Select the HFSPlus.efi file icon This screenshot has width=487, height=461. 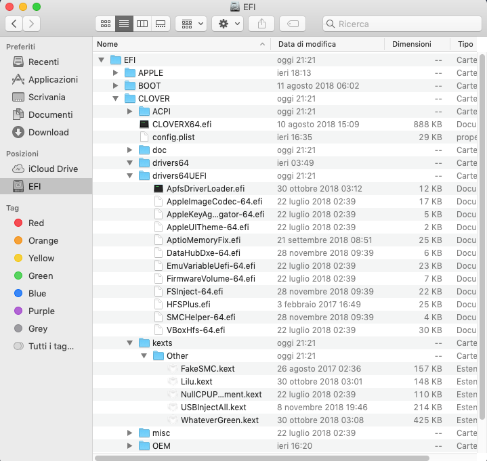click(x=158, y=304)
